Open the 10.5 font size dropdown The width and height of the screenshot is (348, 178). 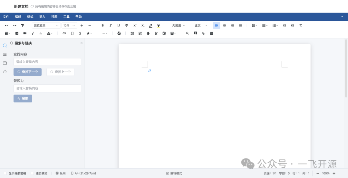70,26
